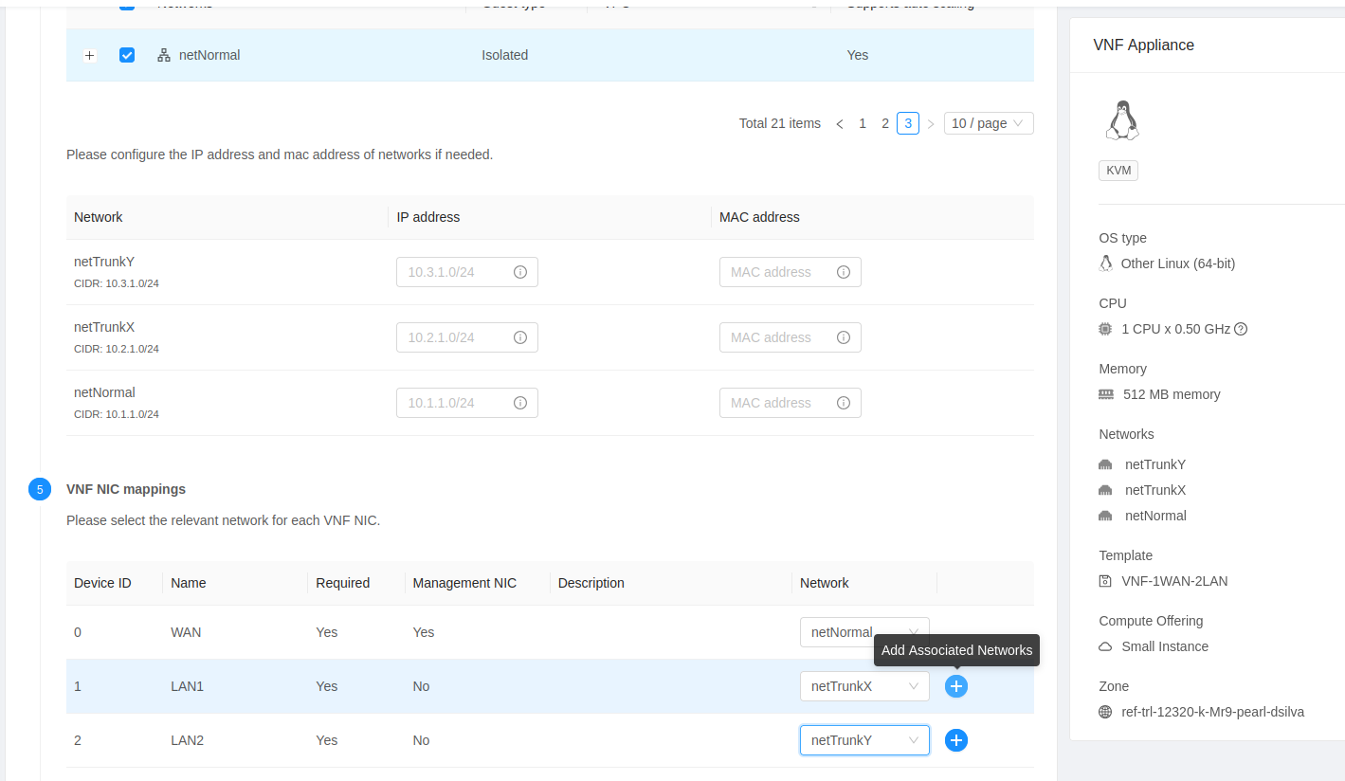Viewport: 1345px width, 781px height.
Task: Click Total 21 items label
Action: [x=780, y=123]
